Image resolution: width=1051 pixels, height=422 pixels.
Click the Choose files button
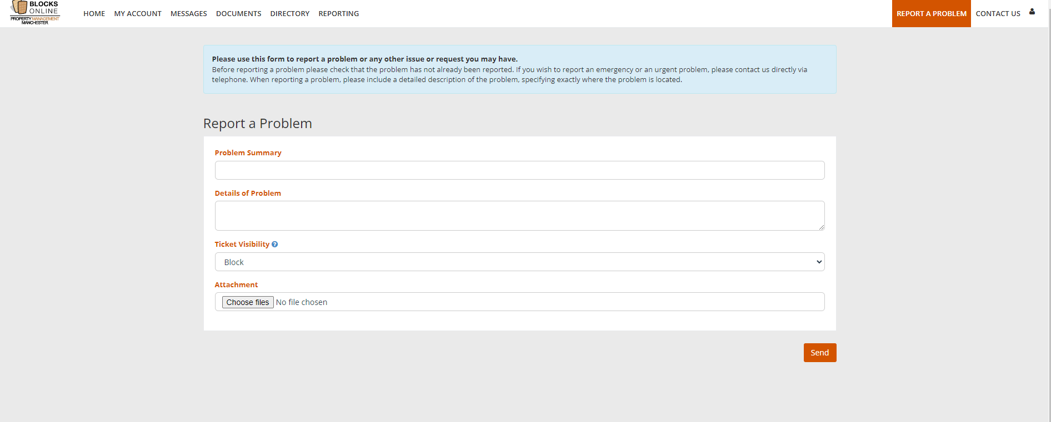(x=248, y=302)
